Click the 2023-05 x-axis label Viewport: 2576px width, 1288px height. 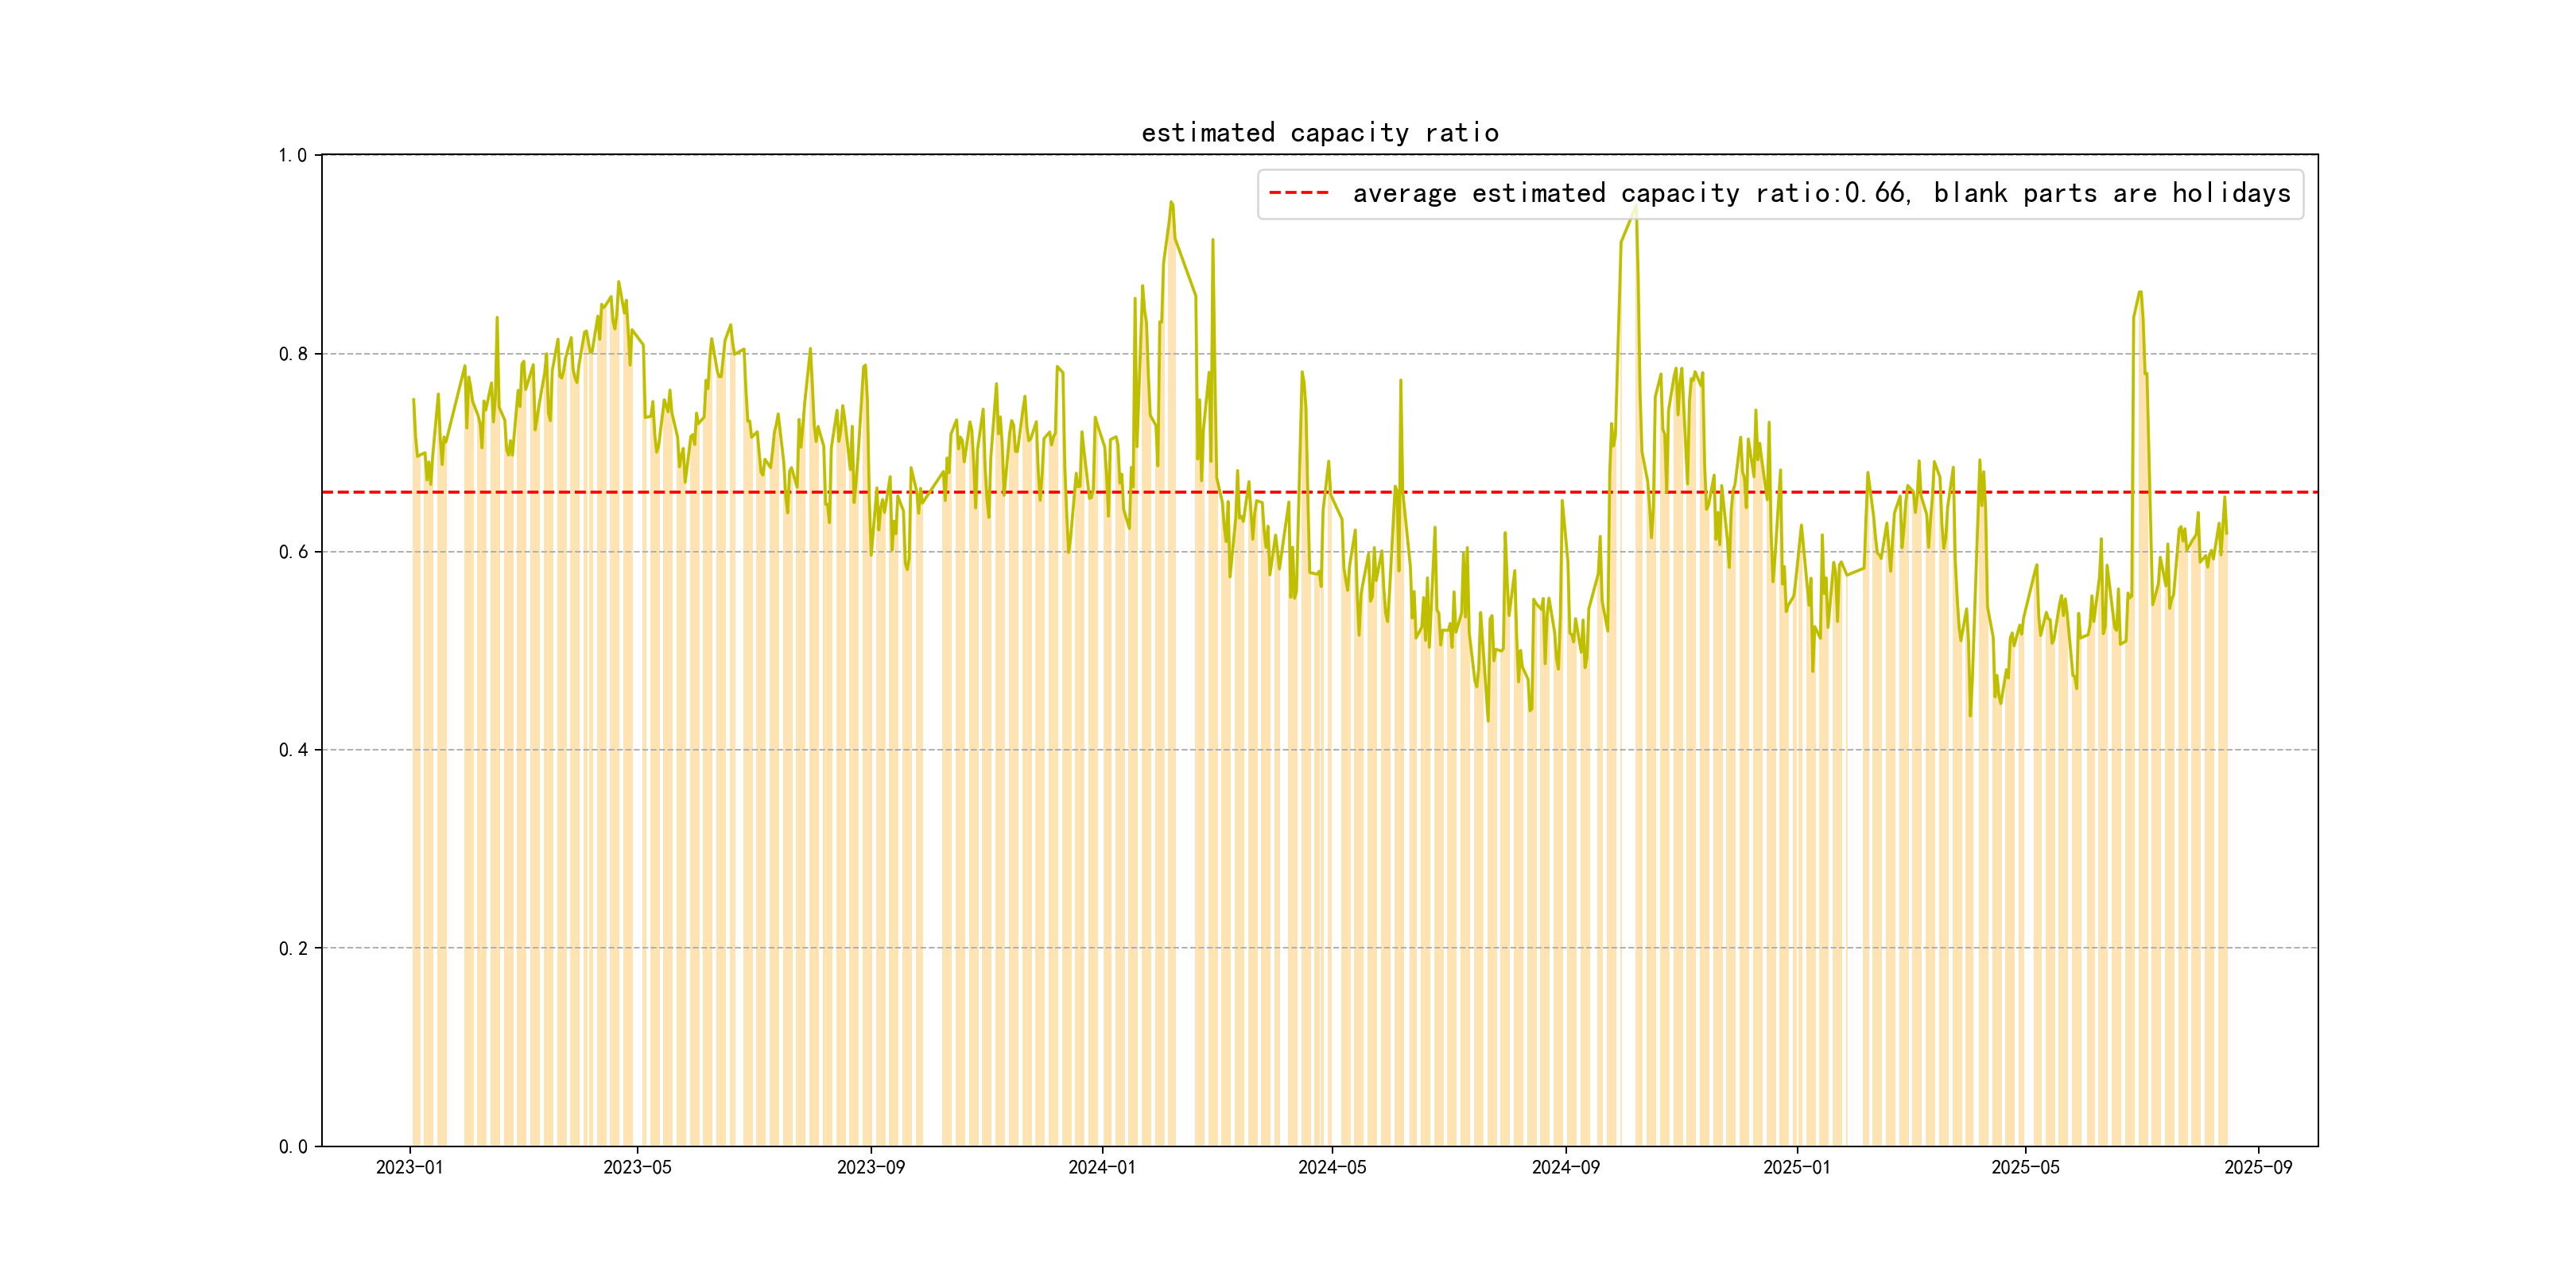point(637,1168)
